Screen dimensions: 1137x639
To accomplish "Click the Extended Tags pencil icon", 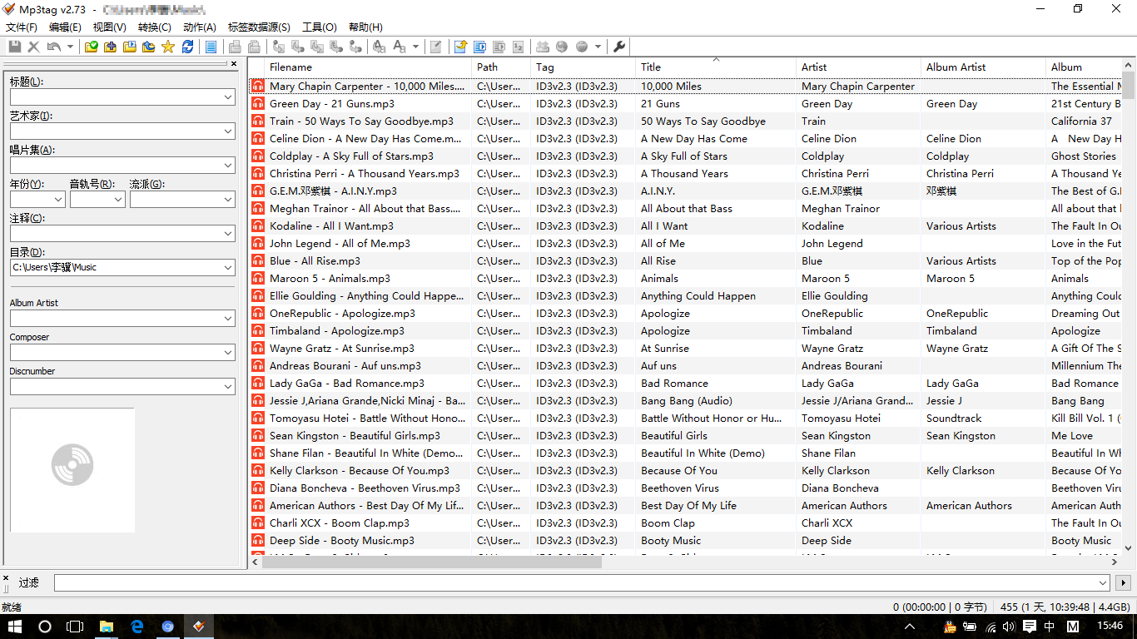I will [435, 47].
